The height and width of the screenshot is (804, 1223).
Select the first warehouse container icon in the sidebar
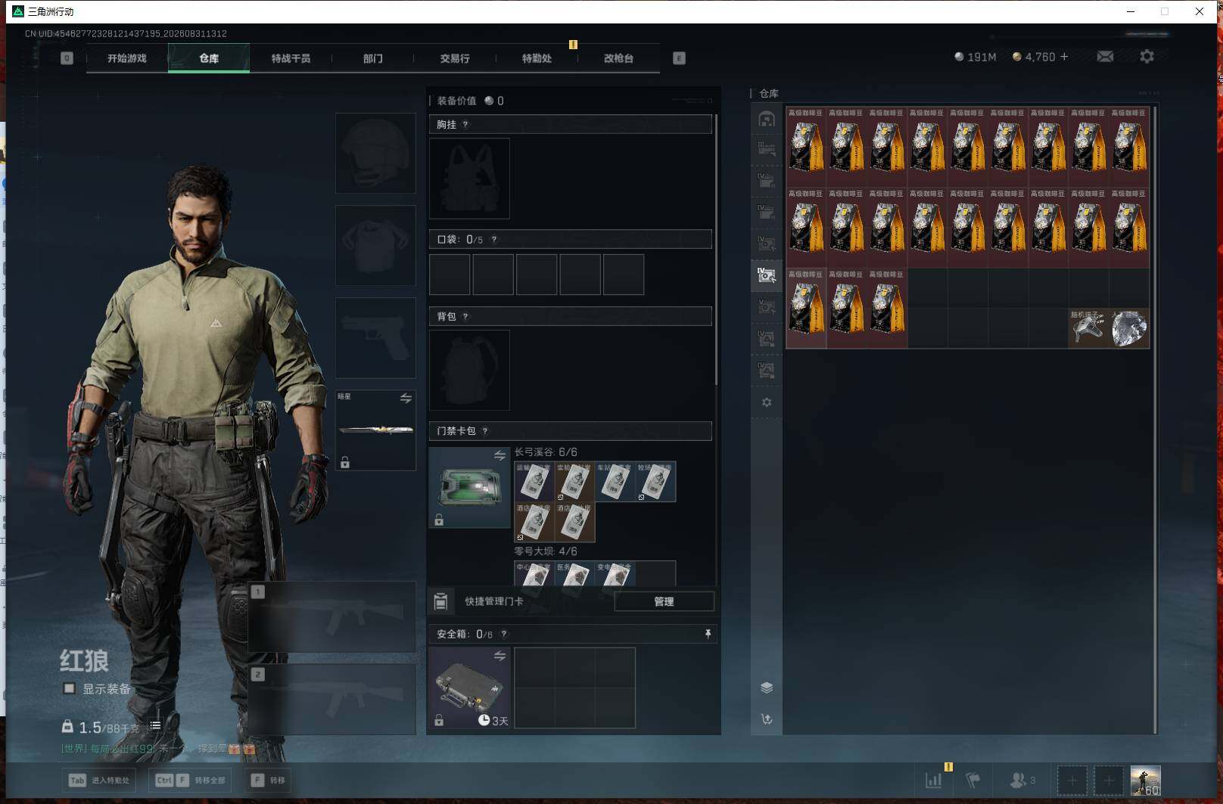tap(767, 119)
